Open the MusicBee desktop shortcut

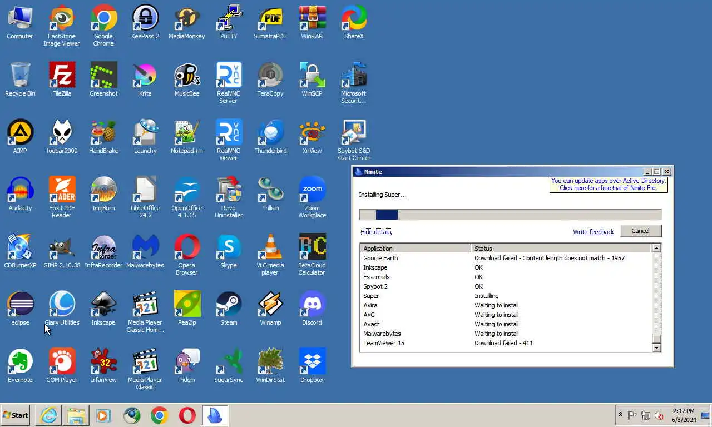pyautogui.click(x=187, y=80)
